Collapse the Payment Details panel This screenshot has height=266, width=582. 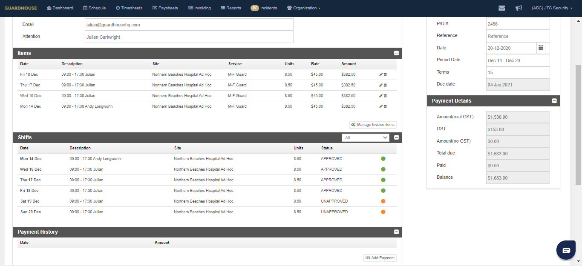tap(554, 101)
